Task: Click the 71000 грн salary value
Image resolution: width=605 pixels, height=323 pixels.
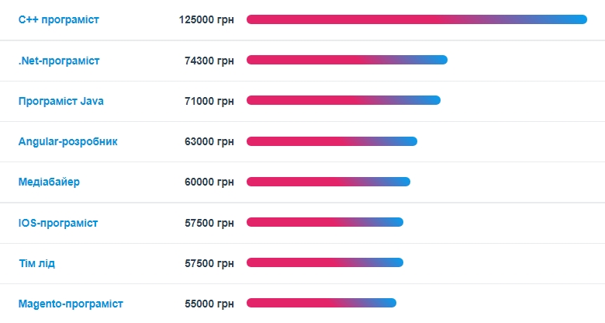Action: 209,101
